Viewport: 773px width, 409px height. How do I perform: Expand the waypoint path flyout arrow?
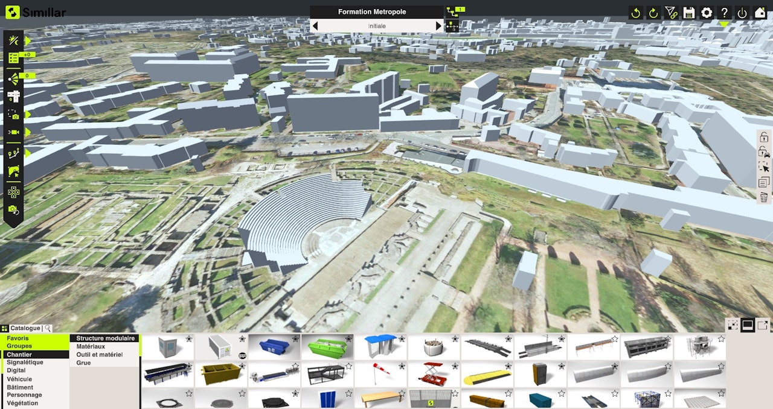[x=27, y=153]
